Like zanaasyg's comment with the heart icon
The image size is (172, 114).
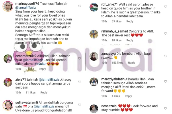pos(165,56)
